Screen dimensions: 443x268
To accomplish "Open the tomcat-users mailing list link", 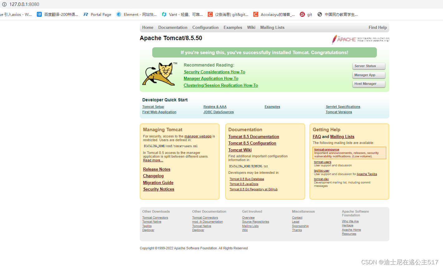I will pyautogui.click(x=323, y=162).
